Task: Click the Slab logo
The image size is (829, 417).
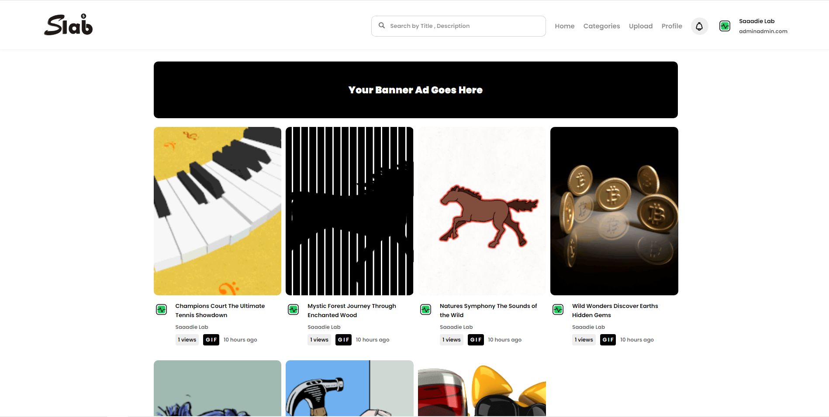Action: pyautogui.click(x=69, y=25)
